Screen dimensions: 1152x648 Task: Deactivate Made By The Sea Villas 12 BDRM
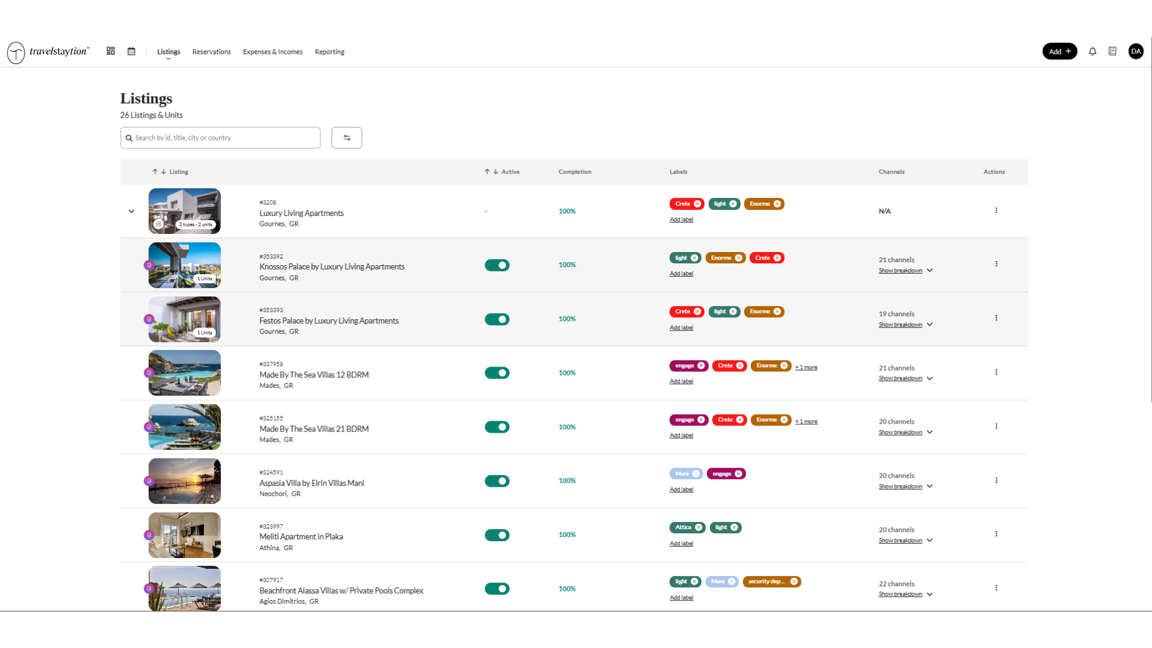point(497,373)
